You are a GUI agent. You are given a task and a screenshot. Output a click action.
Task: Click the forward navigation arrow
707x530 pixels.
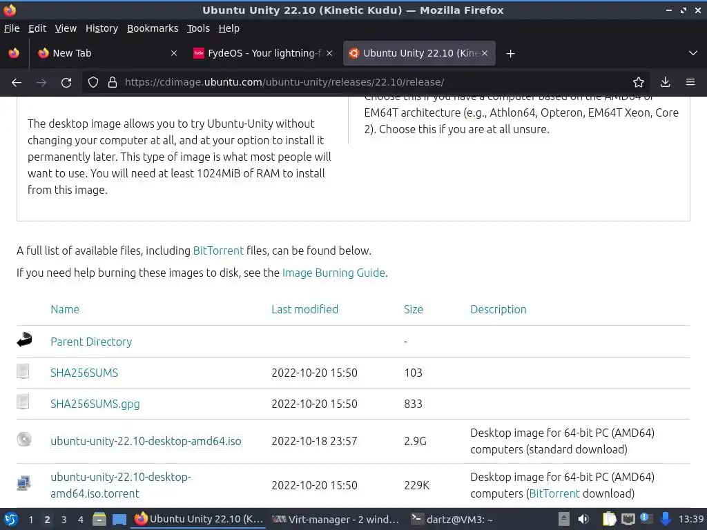(41, 83)
